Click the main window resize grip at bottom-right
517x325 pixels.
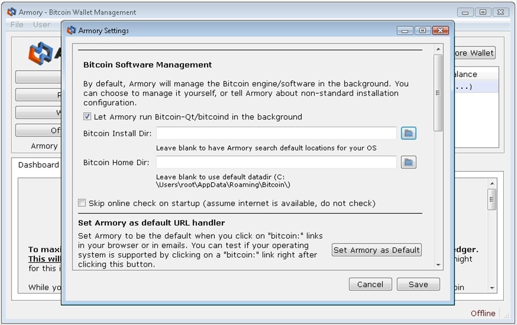tap(506, 315)
